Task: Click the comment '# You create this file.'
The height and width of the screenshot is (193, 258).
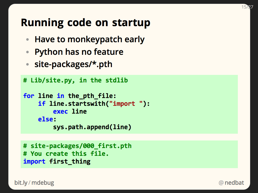Action: [x=66, y=154]
